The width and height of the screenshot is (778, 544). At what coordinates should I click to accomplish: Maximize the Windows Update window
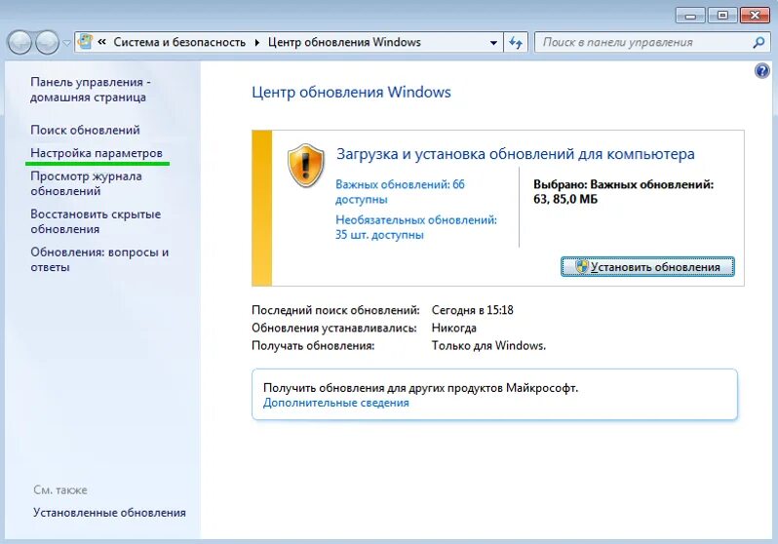[x=722, y=16]
